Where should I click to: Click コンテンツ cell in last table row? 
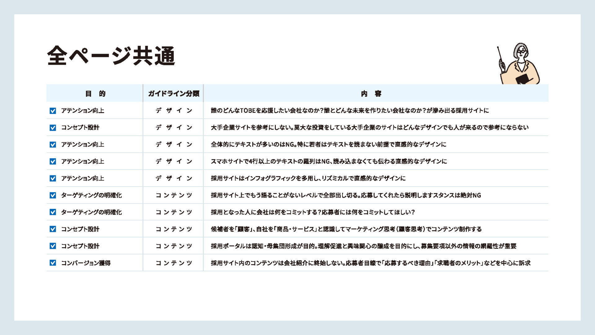point(174,263)
